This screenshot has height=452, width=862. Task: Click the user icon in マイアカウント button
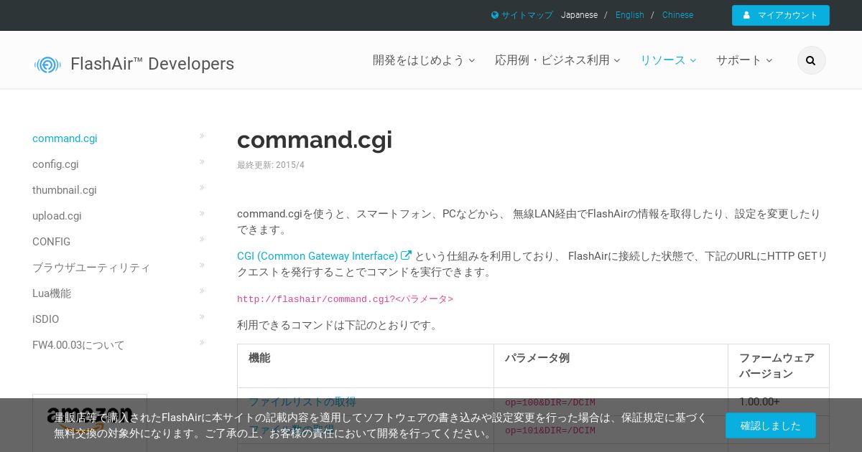tap(747, 15)
